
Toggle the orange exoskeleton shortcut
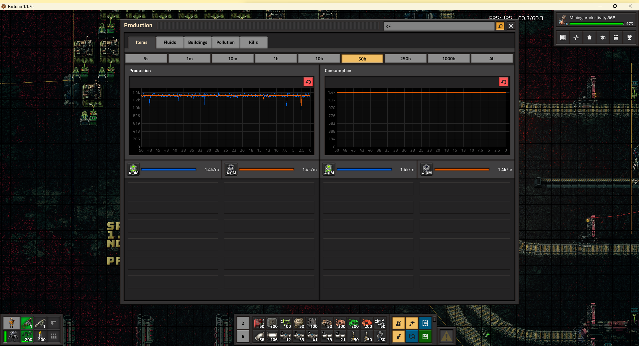399,336
